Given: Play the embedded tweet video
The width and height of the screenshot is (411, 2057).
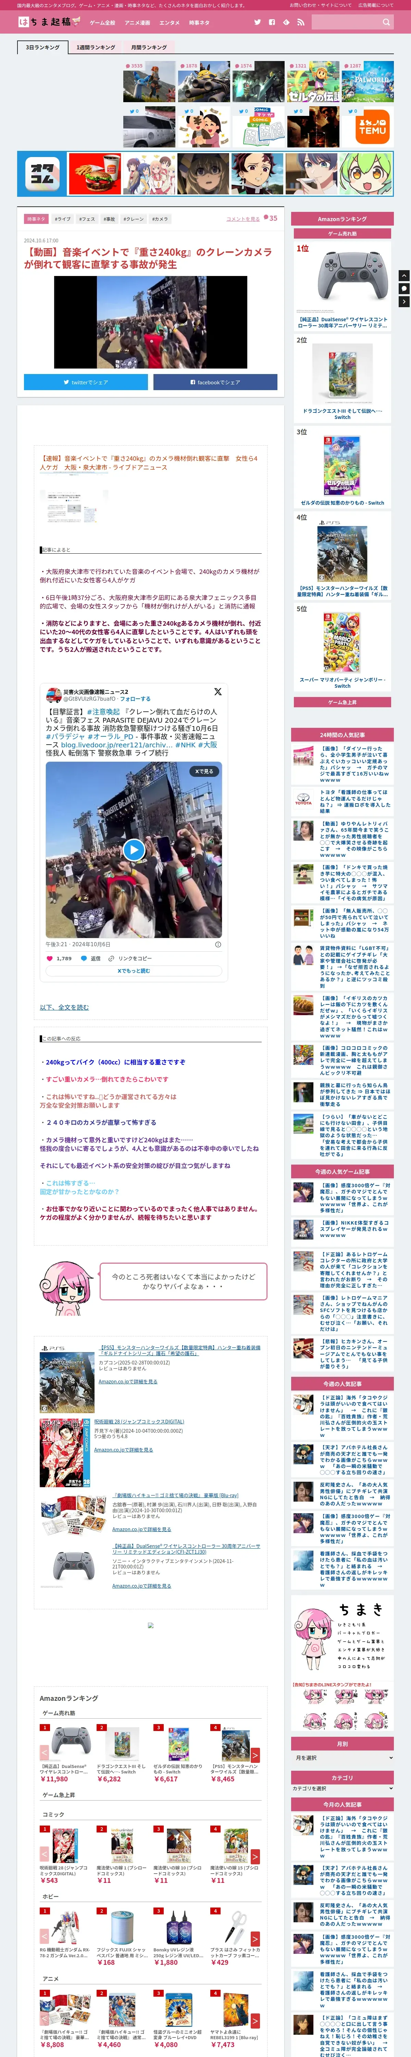Looking at the screenshot, I should [x=134, y=850].
